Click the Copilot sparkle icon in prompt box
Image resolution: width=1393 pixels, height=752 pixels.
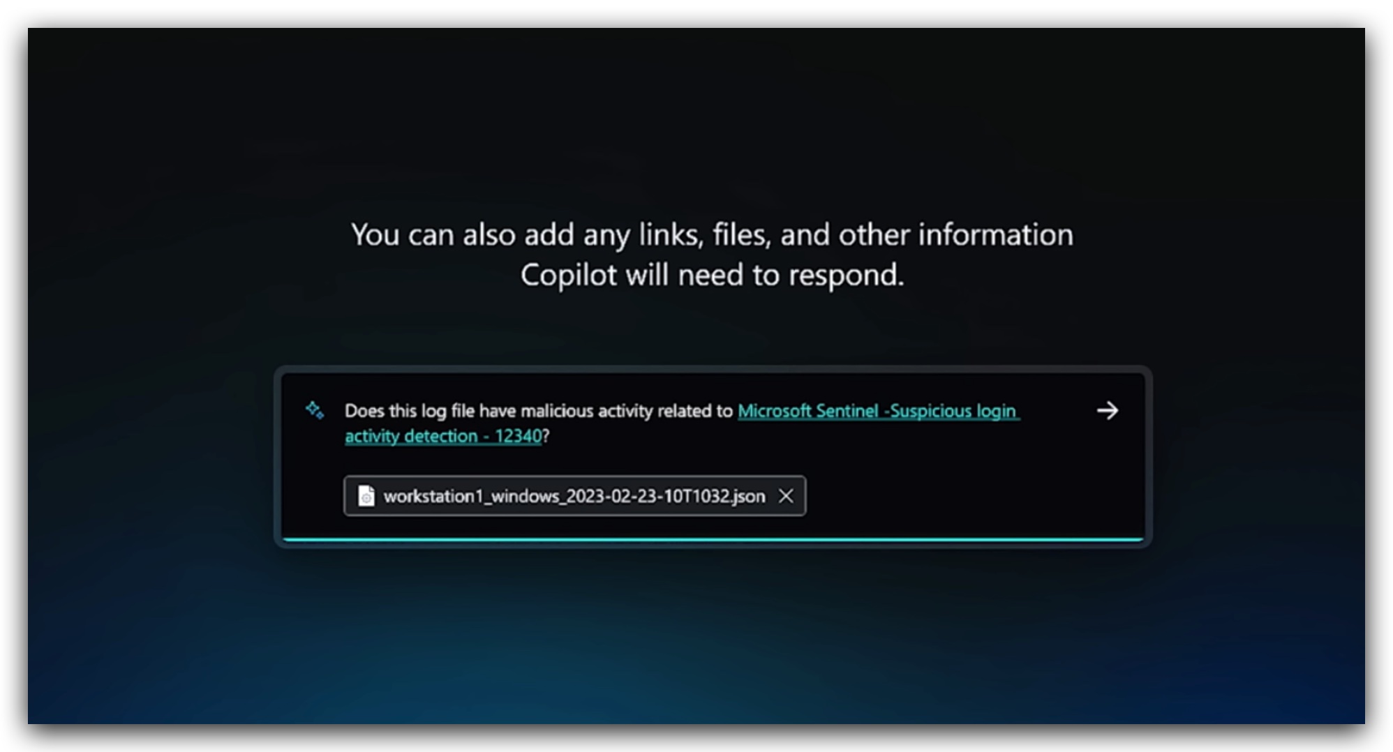point(315,410)
